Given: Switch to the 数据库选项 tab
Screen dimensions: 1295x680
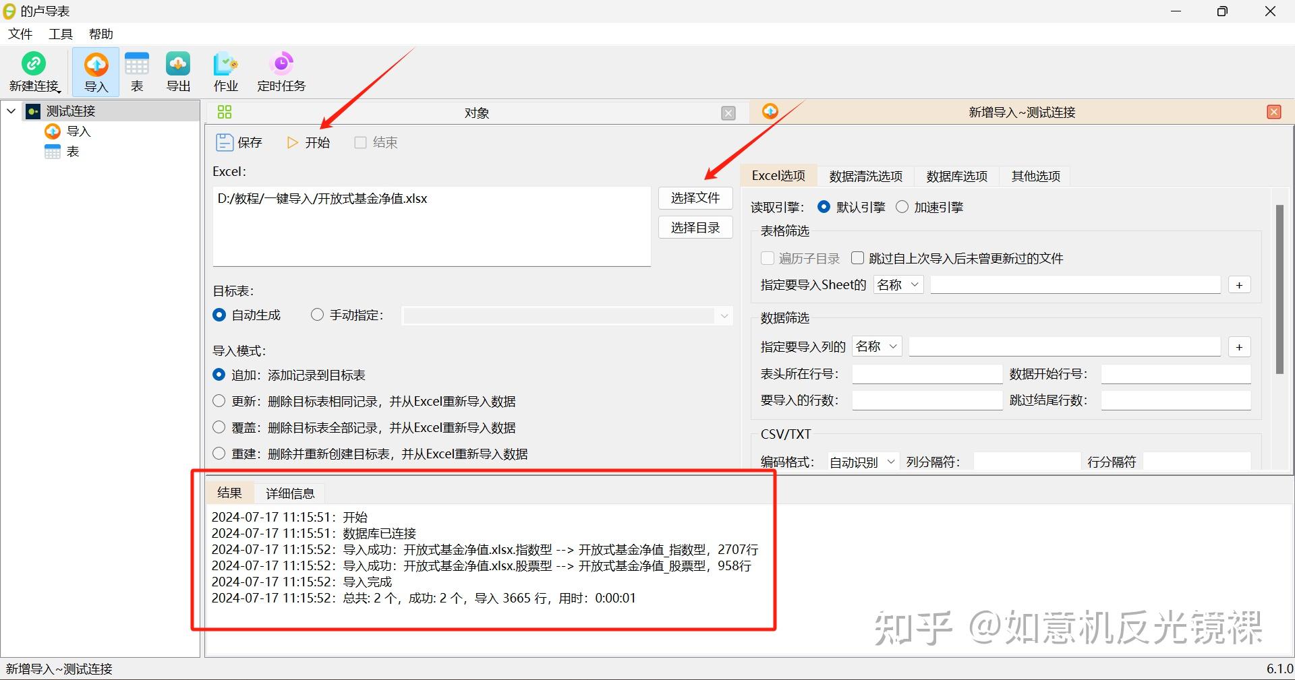Looking at the screenshot, I should pos(956,176).
